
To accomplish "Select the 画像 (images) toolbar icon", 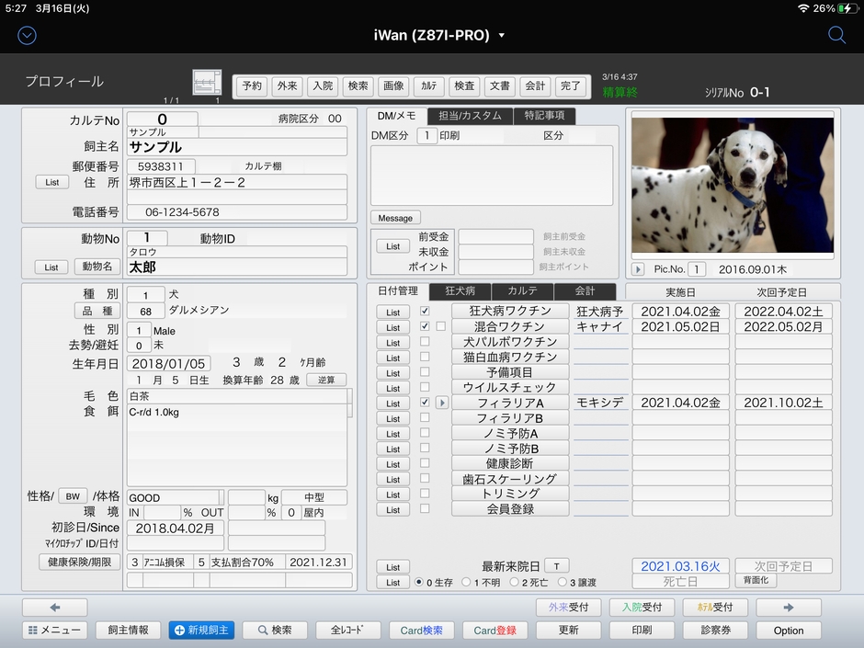I will (x=393, y=85).
